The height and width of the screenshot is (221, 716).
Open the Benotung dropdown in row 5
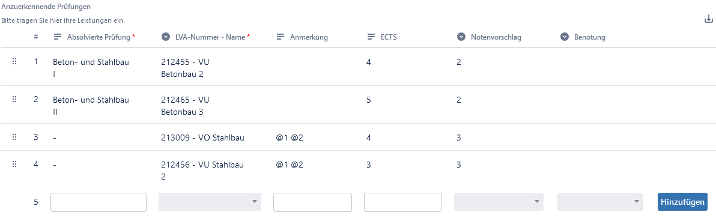[600, 202]
